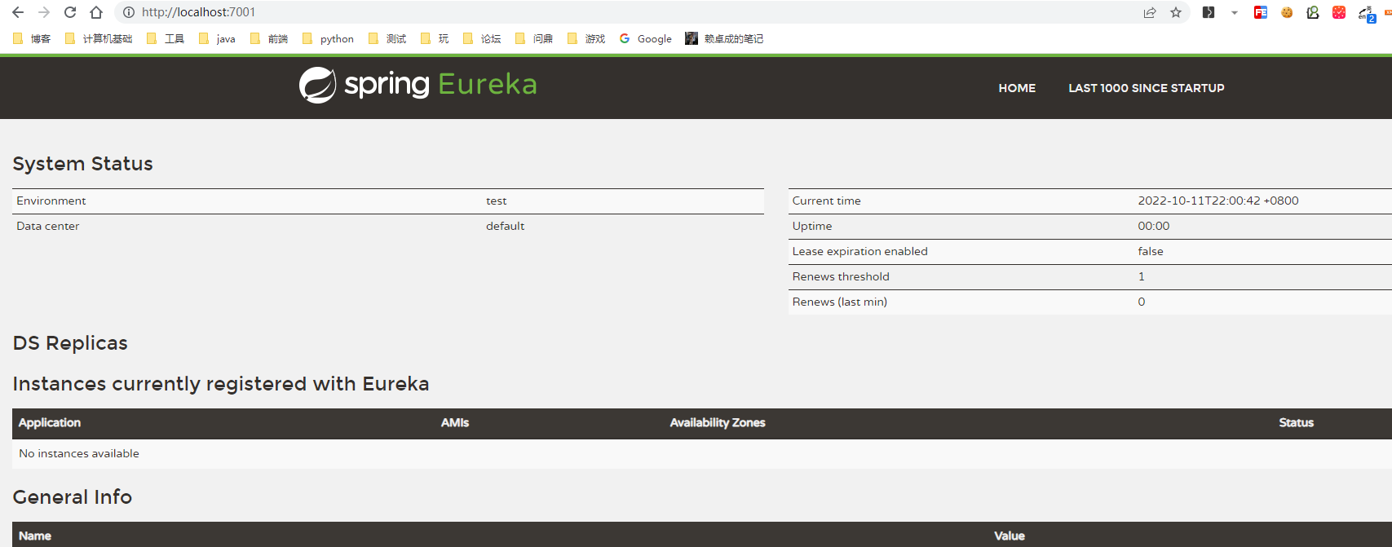Viewport: 1392px width, 547px height.
Task: Click the Availability Zones column header
Action: 718,422
